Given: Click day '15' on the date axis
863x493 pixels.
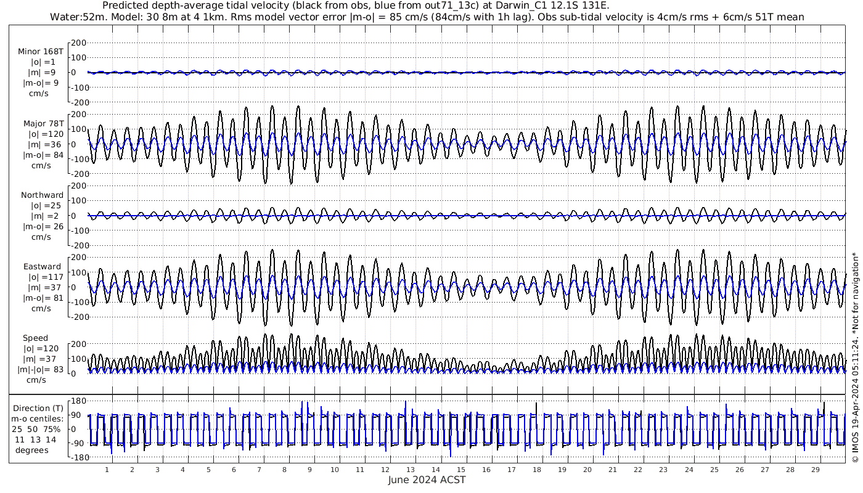Looking at the screenshot, I should click(461, 470).
